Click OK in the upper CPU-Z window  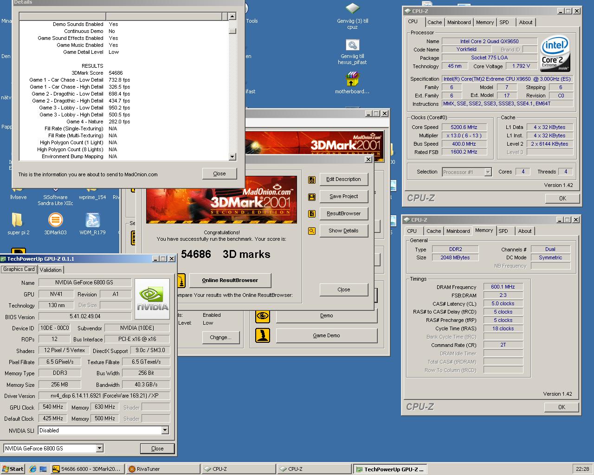tap(562, 198)
